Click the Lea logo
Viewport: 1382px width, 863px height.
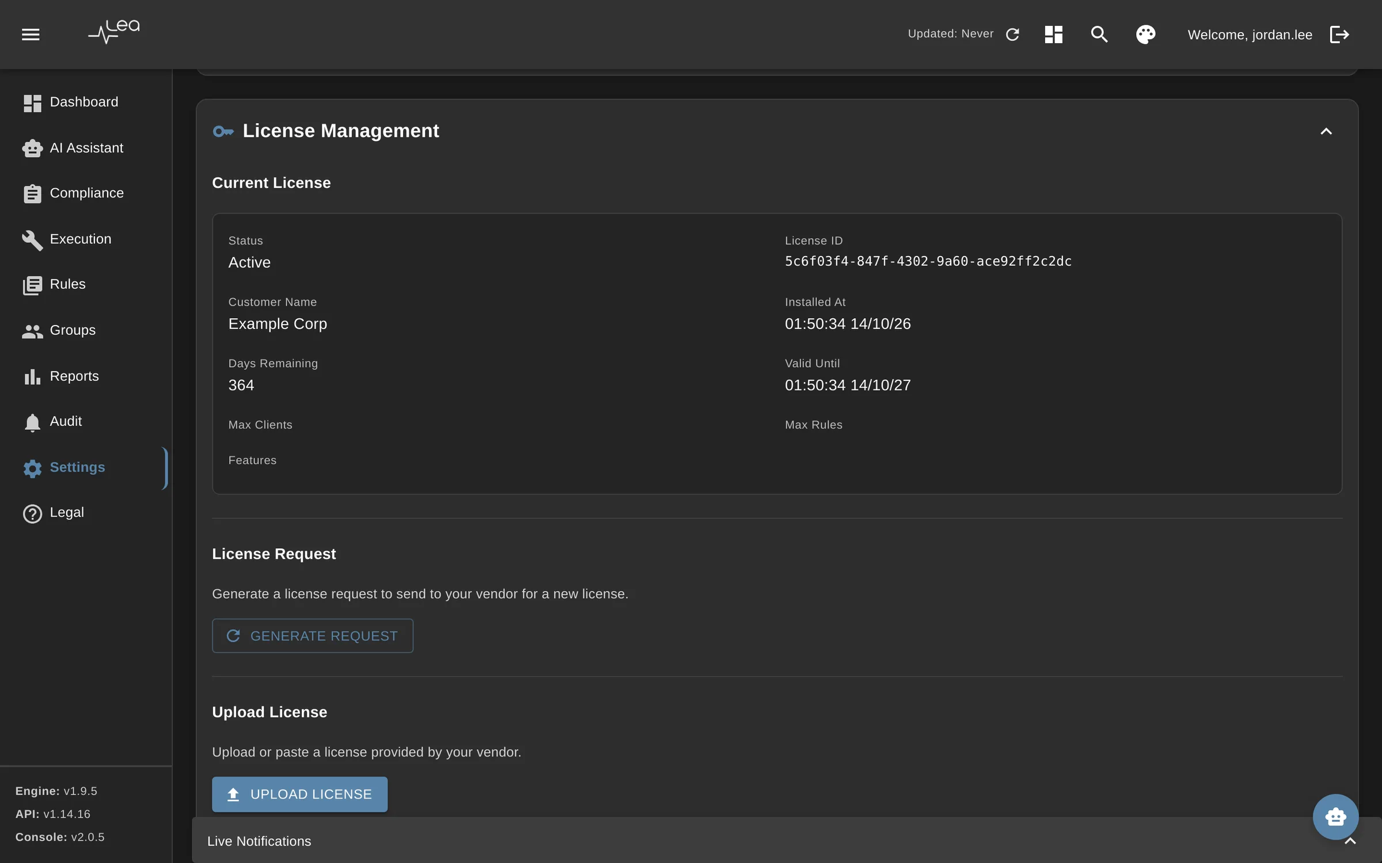coord(113,32)
